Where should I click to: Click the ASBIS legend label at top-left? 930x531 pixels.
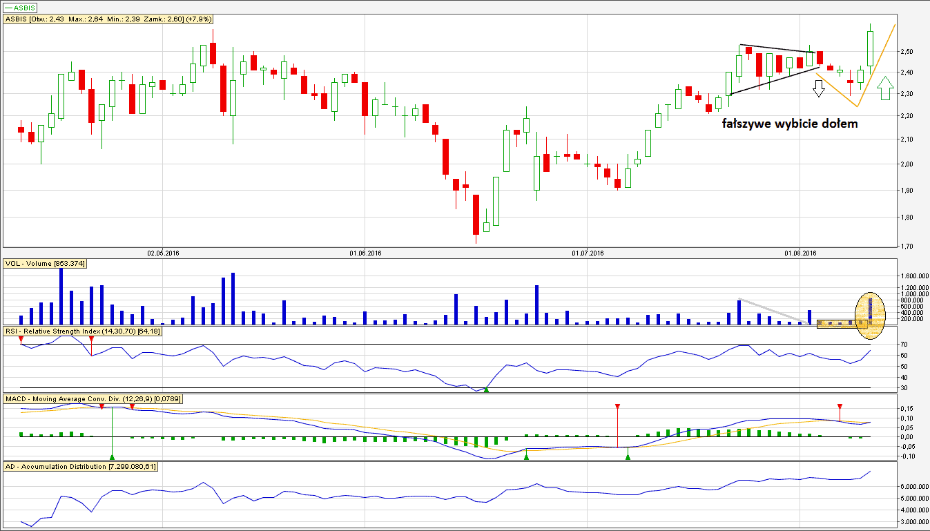[x=21, y=8]
